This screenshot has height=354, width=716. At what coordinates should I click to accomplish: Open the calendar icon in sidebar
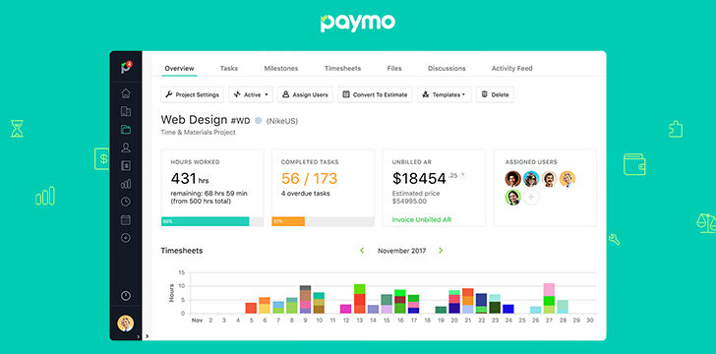pyautogui.click(x=126, y=219)
